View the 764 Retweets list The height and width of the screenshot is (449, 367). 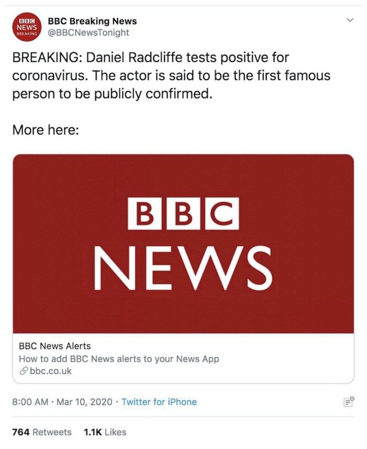coord(42,432)
